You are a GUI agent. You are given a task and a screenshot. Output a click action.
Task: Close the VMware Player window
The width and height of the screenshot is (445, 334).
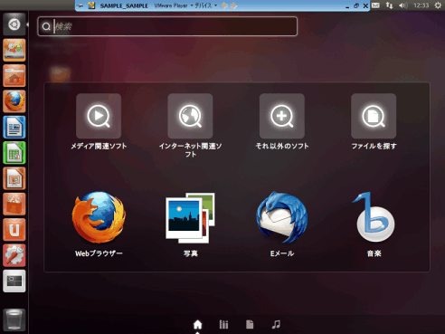tap(365, 5)
